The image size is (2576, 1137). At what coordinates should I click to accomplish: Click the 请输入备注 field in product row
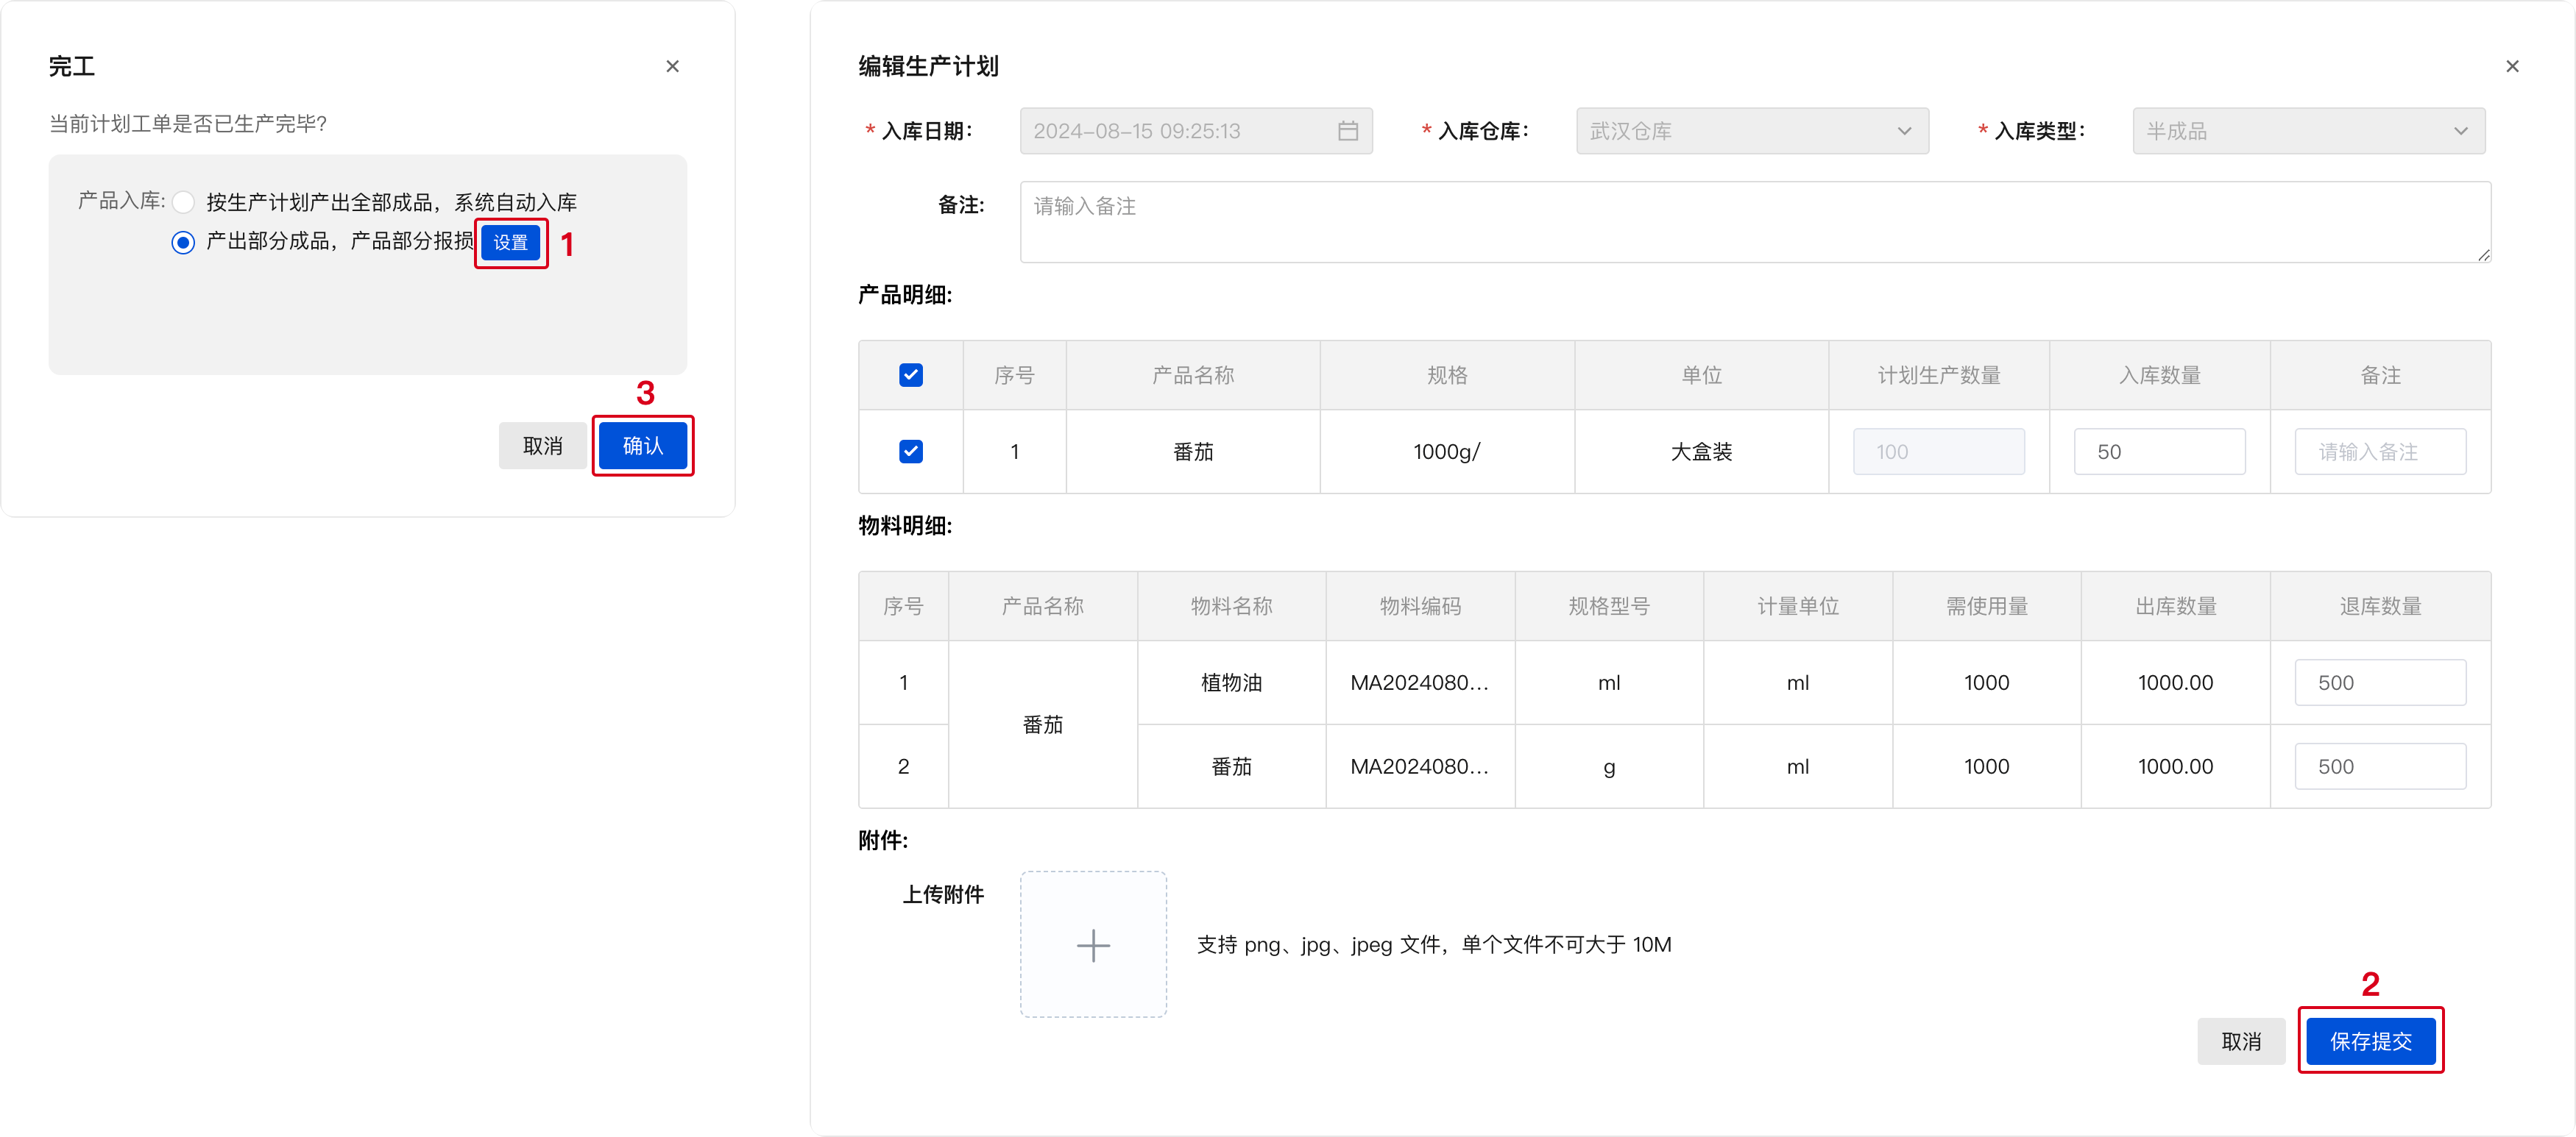point(2380,452)
